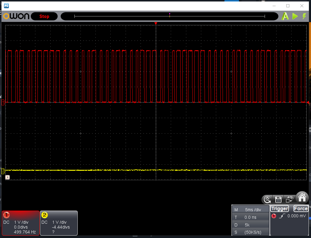Open the Trigger menu button
Viewport: 311px width, 238px height.
280,209
